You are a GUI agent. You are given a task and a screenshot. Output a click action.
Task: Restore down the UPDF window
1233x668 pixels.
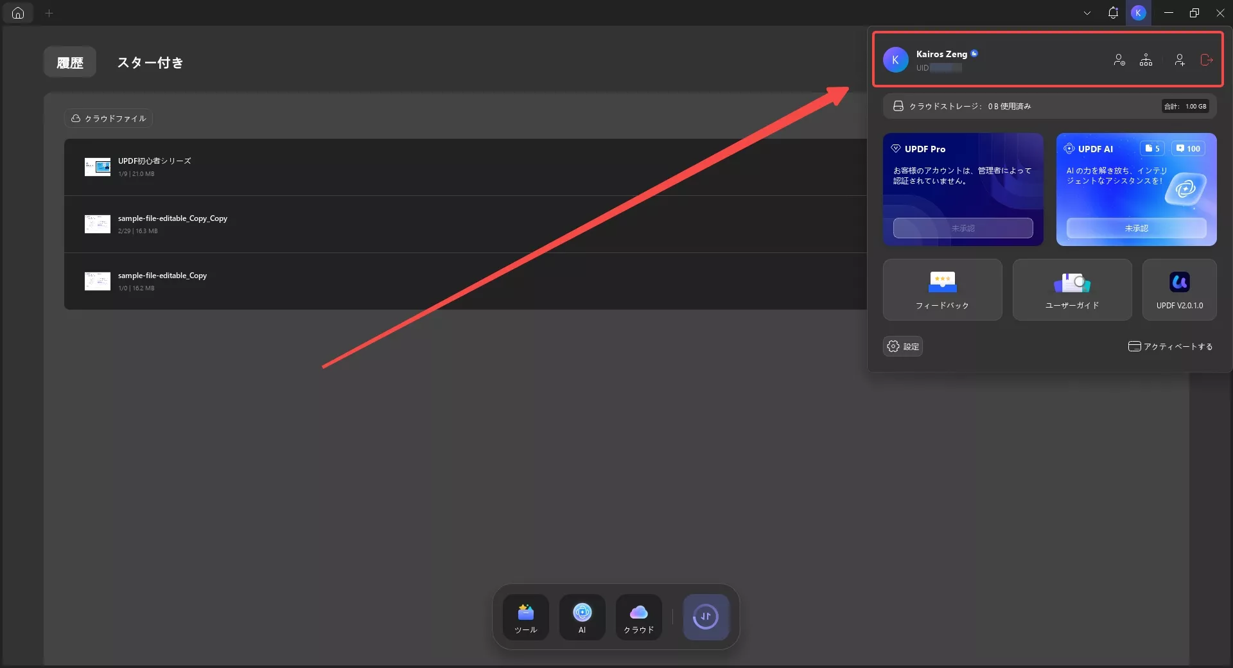(x=1194, y=13)
